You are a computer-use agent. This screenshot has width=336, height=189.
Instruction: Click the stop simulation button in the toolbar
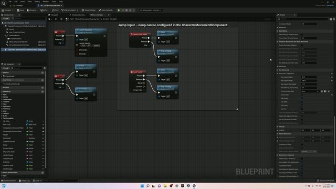[x=127, y=10]
